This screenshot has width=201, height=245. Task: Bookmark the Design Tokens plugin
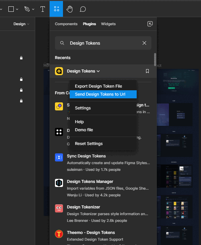tap(147, 71)
